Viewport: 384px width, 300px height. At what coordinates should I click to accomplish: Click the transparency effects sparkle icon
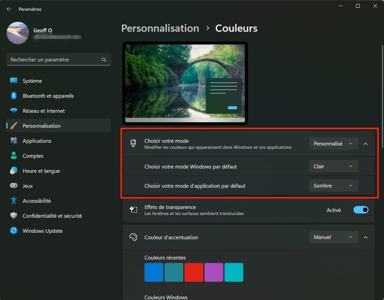(x=133, y=210)
